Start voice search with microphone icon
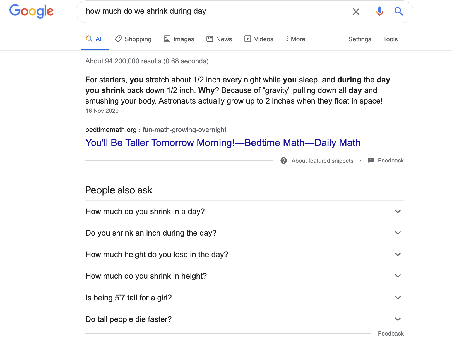Viewport: 452px width, 352px height. 379,11
